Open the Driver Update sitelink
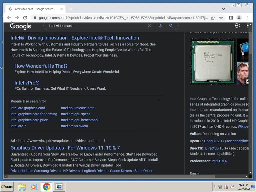Image resolution: width=256 pixels, height=192 pixels. (x=21, y=171)
